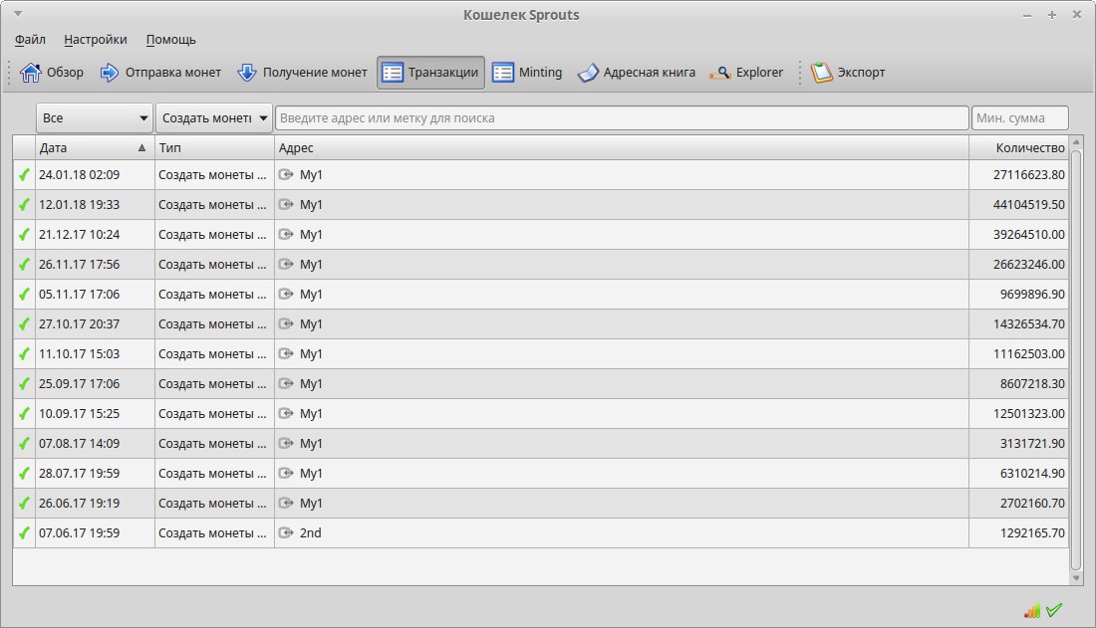This screenshot has height=628, width=1096.
Task: Sort by the Количество column header
Action: click(x=1019, y=148)
